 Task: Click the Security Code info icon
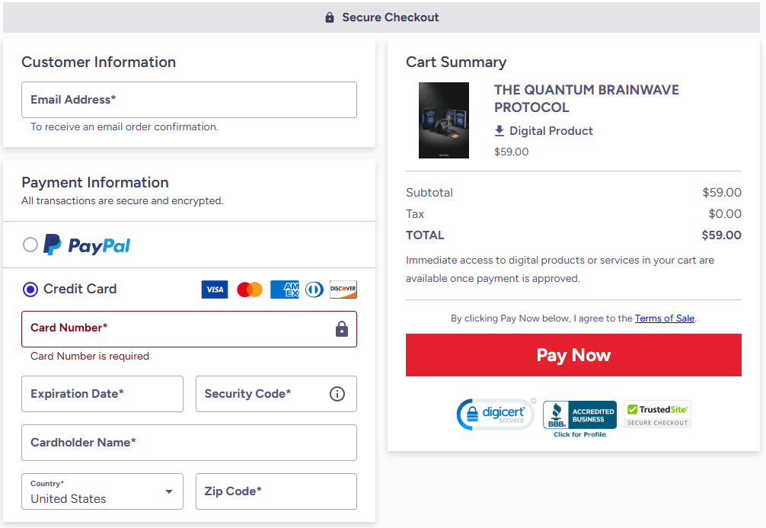click(337, 394)
